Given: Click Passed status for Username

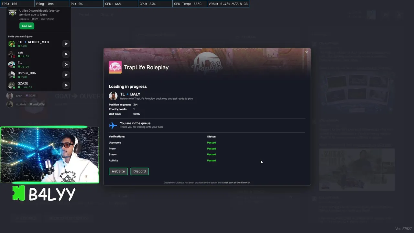Looking at the screenshot, I should [x=212, y=143].
